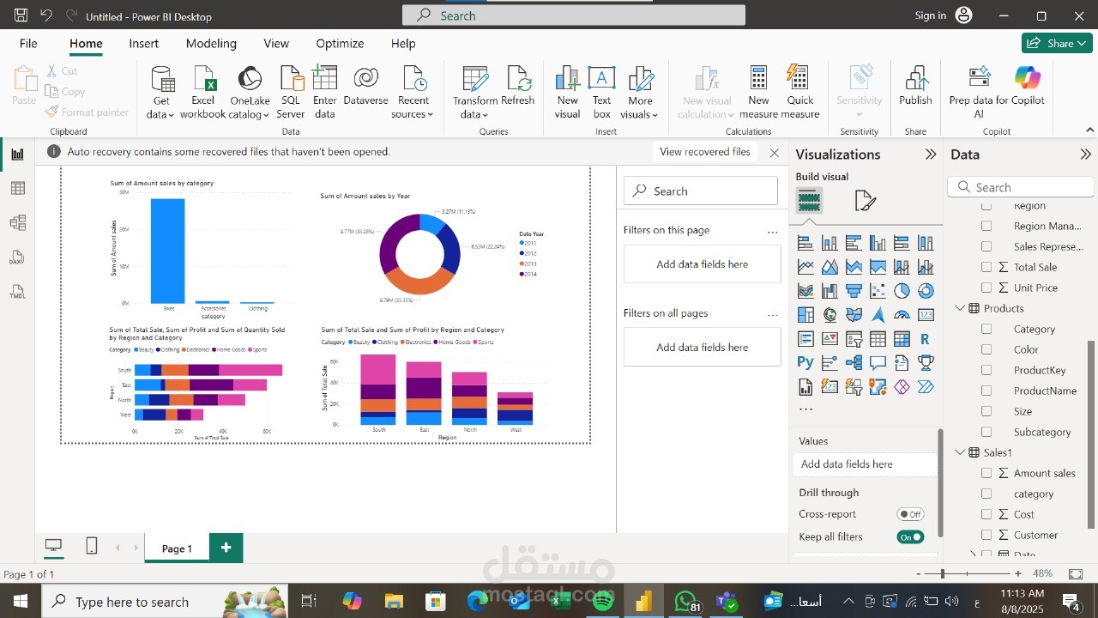Create a Quick measure
This screenshot has height=618, width=1098.
pyautogui.click(x=800, y=92)
